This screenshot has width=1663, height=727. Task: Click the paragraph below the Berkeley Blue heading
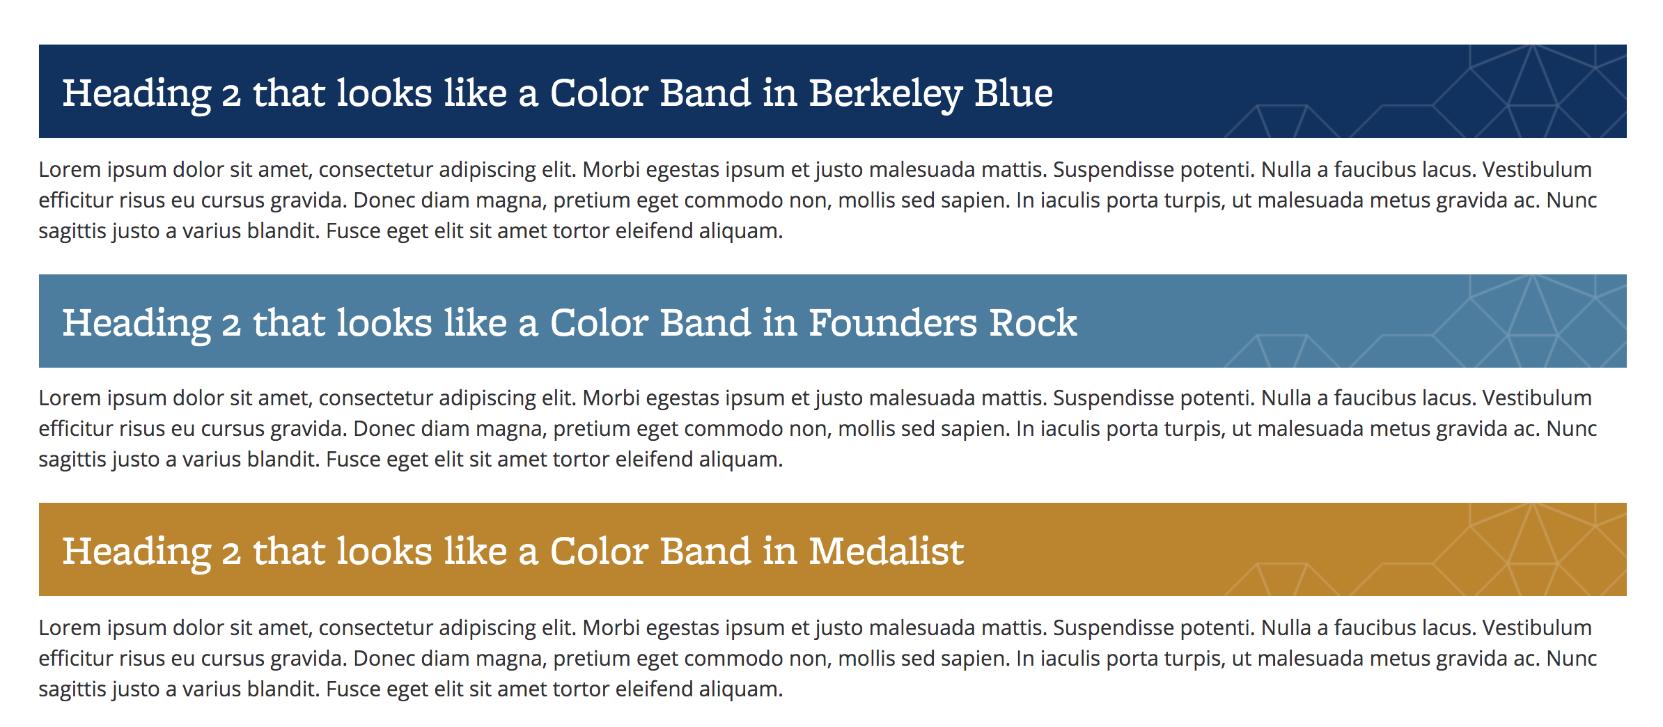(818, 200)
